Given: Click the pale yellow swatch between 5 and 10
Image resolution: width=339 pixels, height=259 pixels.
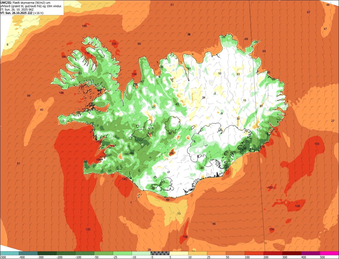Looking at the screenshot, I should (179, 253).
